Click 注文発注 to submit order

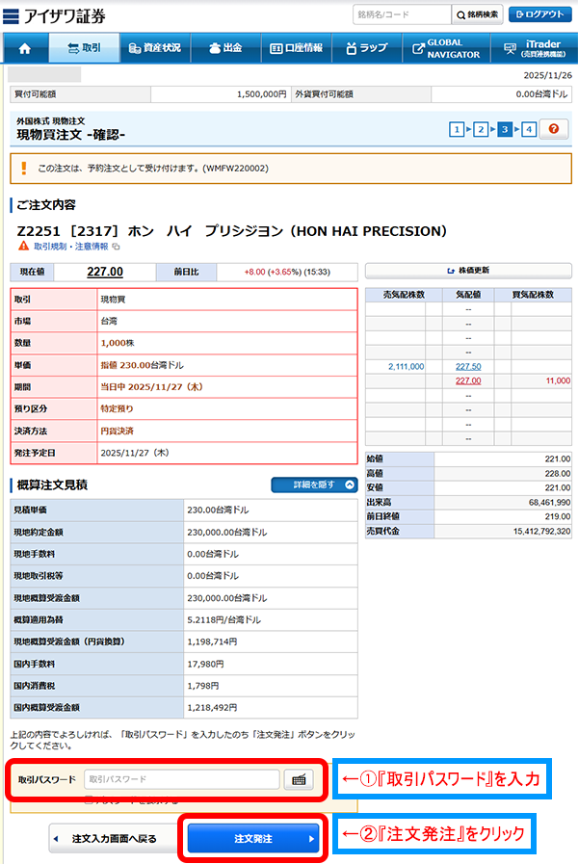coord(253,839)
